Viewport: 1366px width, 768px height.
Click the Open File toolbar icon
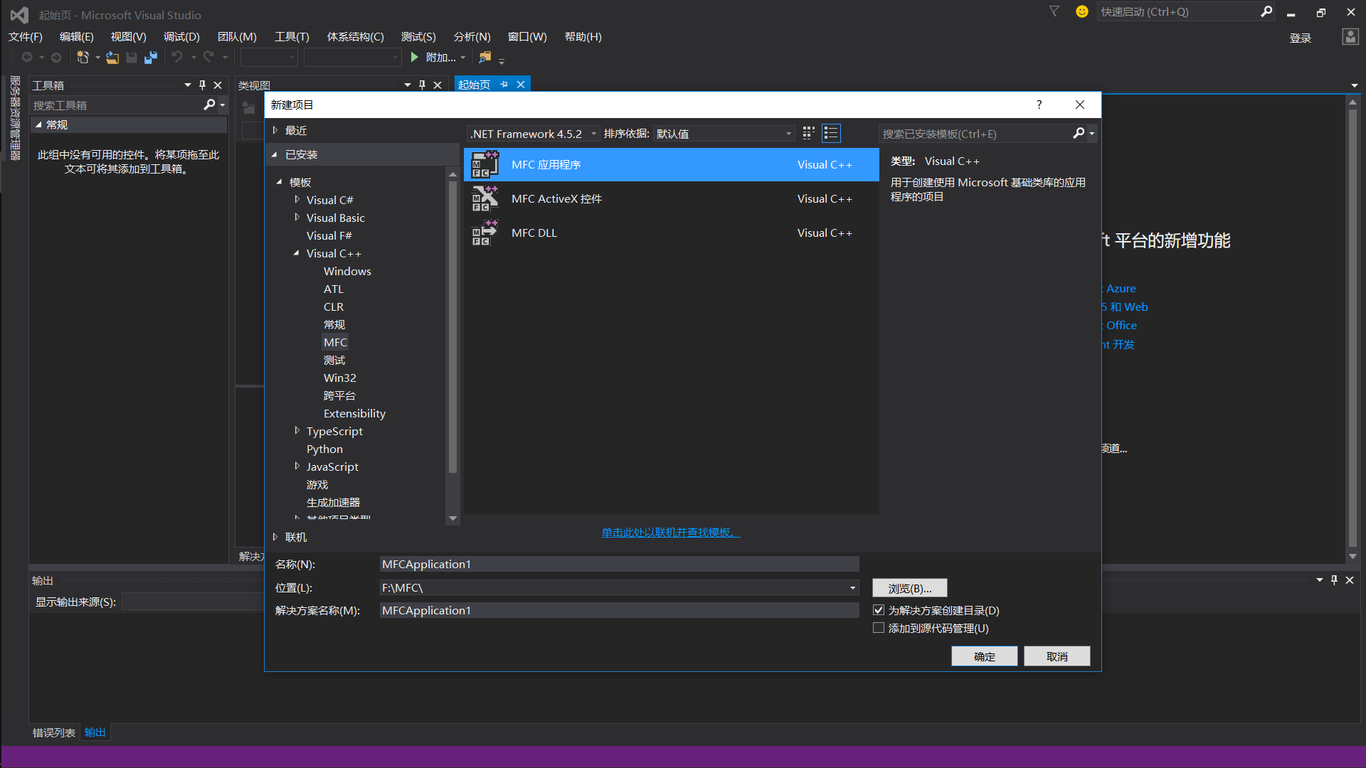(112, 58)
